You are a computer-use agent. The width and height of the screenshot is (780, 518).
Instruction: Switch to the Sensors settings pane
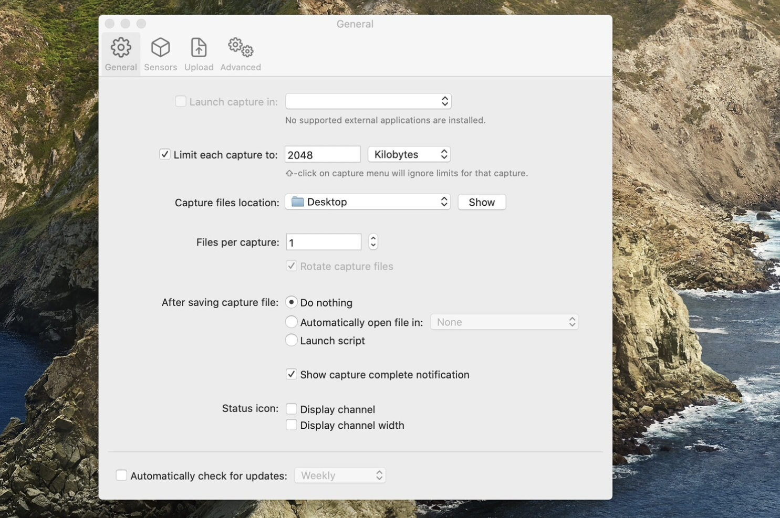160,52
